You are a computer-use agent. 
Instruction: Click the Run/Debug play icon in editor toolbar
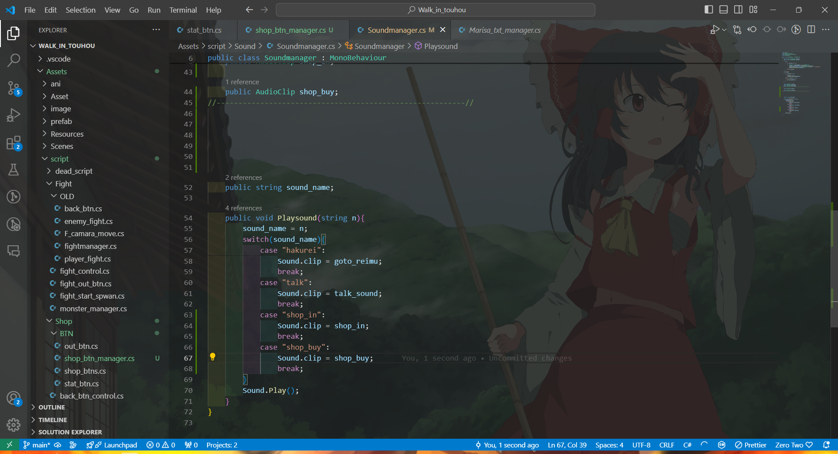(x=715, y=30)
